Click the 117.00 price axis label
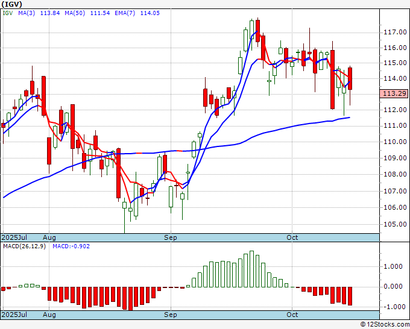This screenshot has width=410, height=329. (395, 33)
